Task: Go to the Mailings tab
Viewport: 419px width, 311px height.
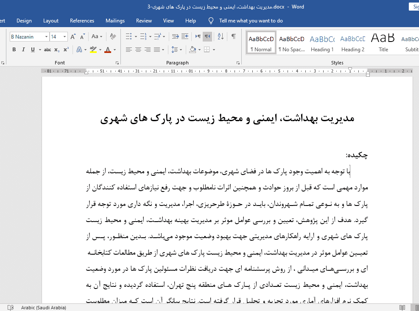Action: [x=115, y=21]
